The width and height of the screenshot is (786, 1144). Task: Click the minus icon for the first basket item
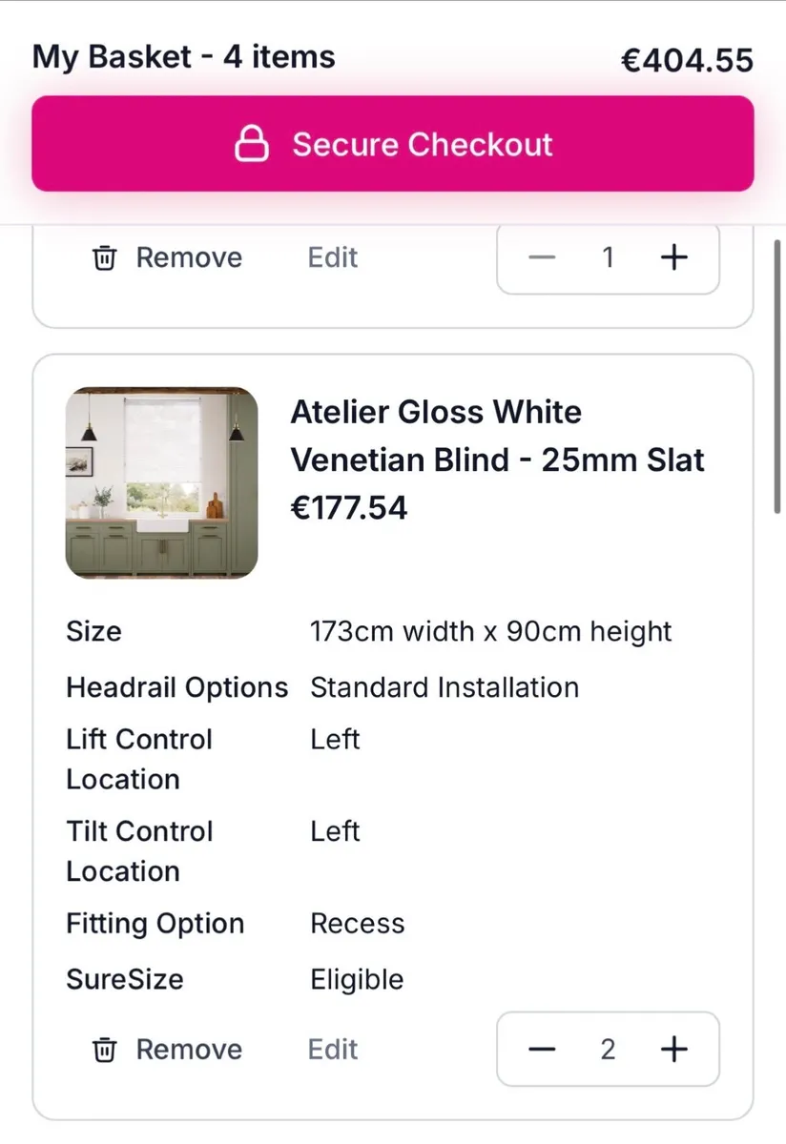(x=542, y=257)
